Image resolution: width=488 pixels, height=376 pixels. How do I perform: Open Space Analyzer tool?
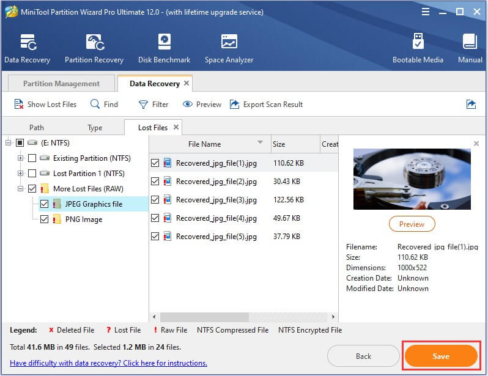coord(229,48)
